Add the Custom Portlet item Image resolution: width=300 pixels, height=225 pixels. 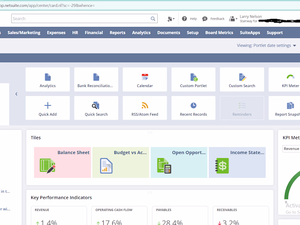pos(193,79)
